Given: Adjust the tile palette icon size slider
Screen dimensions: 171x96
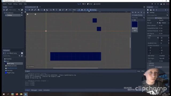Looking at the screenshot, I should (135, 20).
